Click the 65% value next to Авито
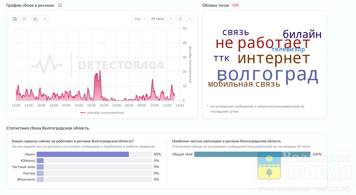Screen dimensions: 356x195 pos(157,154)
